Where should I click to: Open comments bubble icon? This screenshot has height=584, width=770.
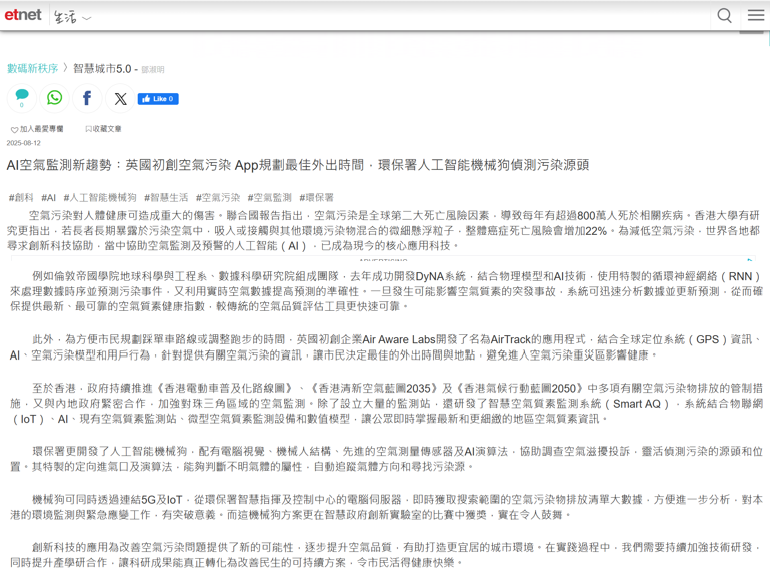[x=22, y=98]
